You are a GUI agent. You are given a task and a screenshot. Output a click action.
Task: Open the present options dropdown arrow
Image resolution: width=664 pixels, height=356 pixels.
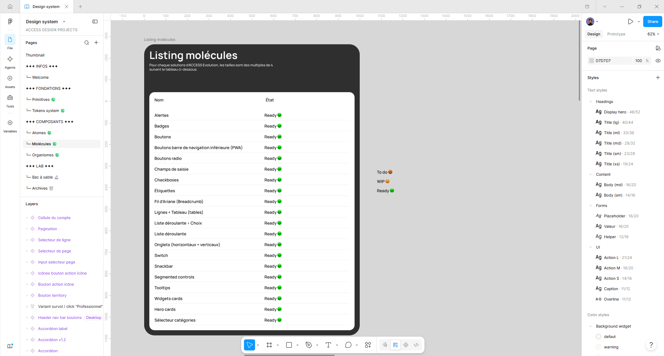pos(639,21)
